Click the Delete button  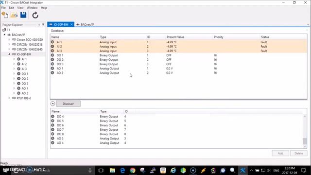point(299,153)
